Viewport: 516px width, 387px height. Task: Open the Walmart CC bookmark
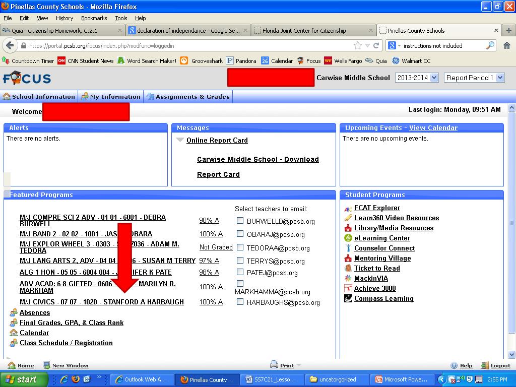coord(411,60)
